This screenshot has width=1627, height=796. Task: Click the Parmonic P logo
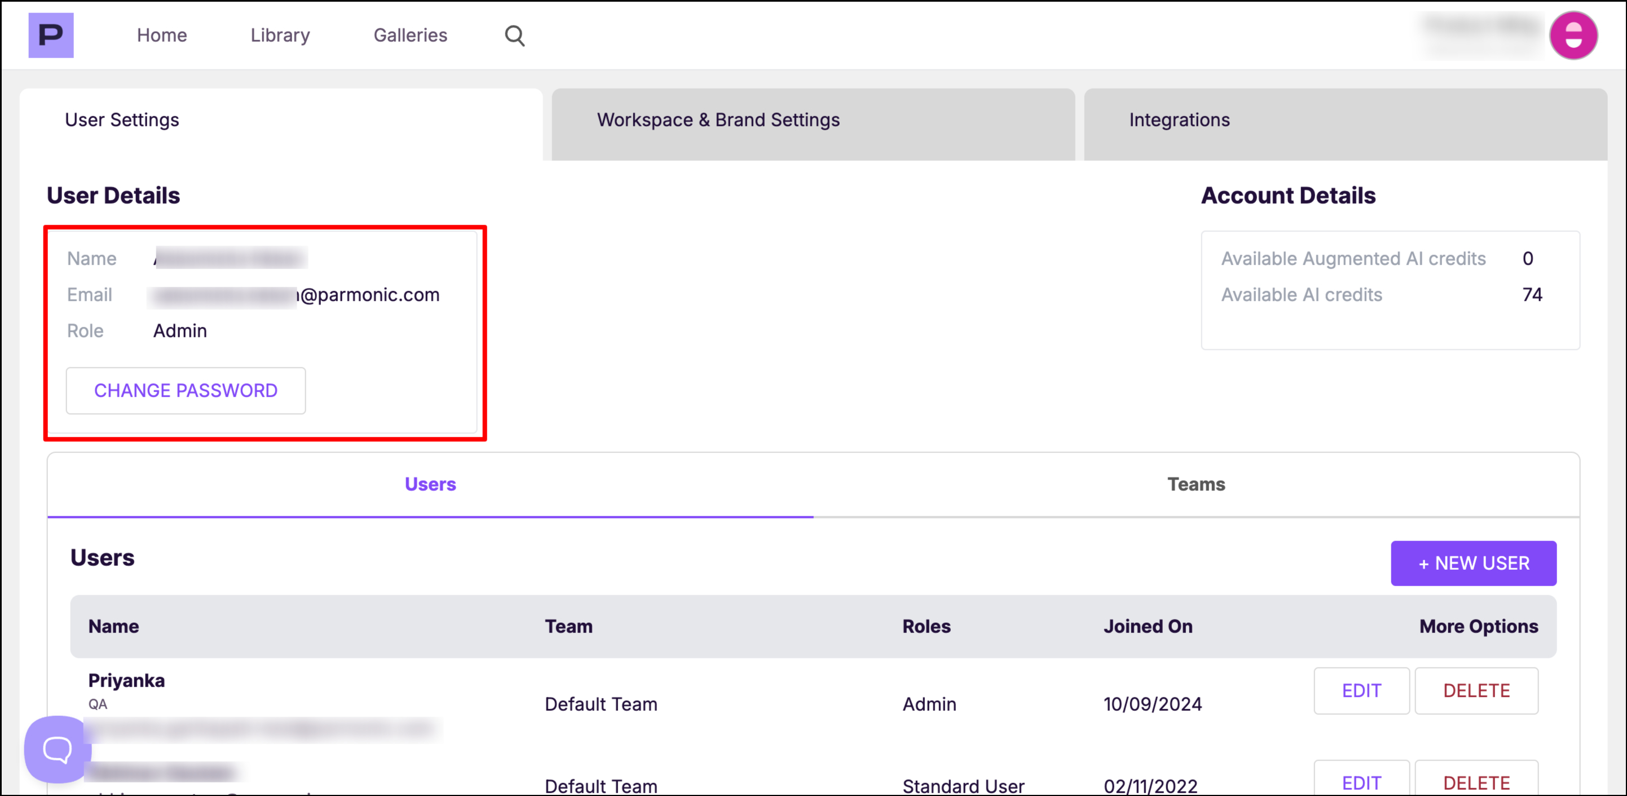pyautogui.click(x=51, y=36)
